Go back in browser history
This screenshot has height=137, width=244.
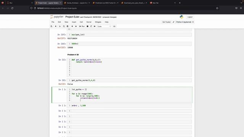3,8
